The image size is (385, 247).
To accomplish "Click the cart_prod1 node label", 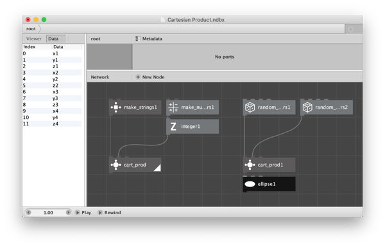I will pyautogui.click(x=270, y=165).
